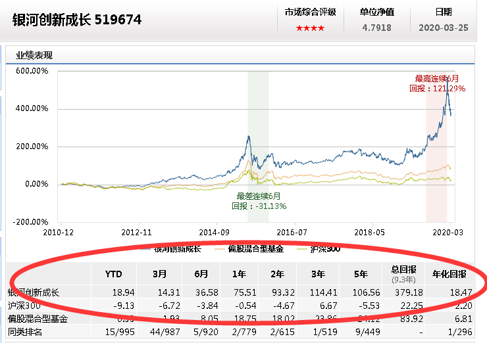Click the 2018-05 x-axis date
487x343 pixels.
coord(370,233)
